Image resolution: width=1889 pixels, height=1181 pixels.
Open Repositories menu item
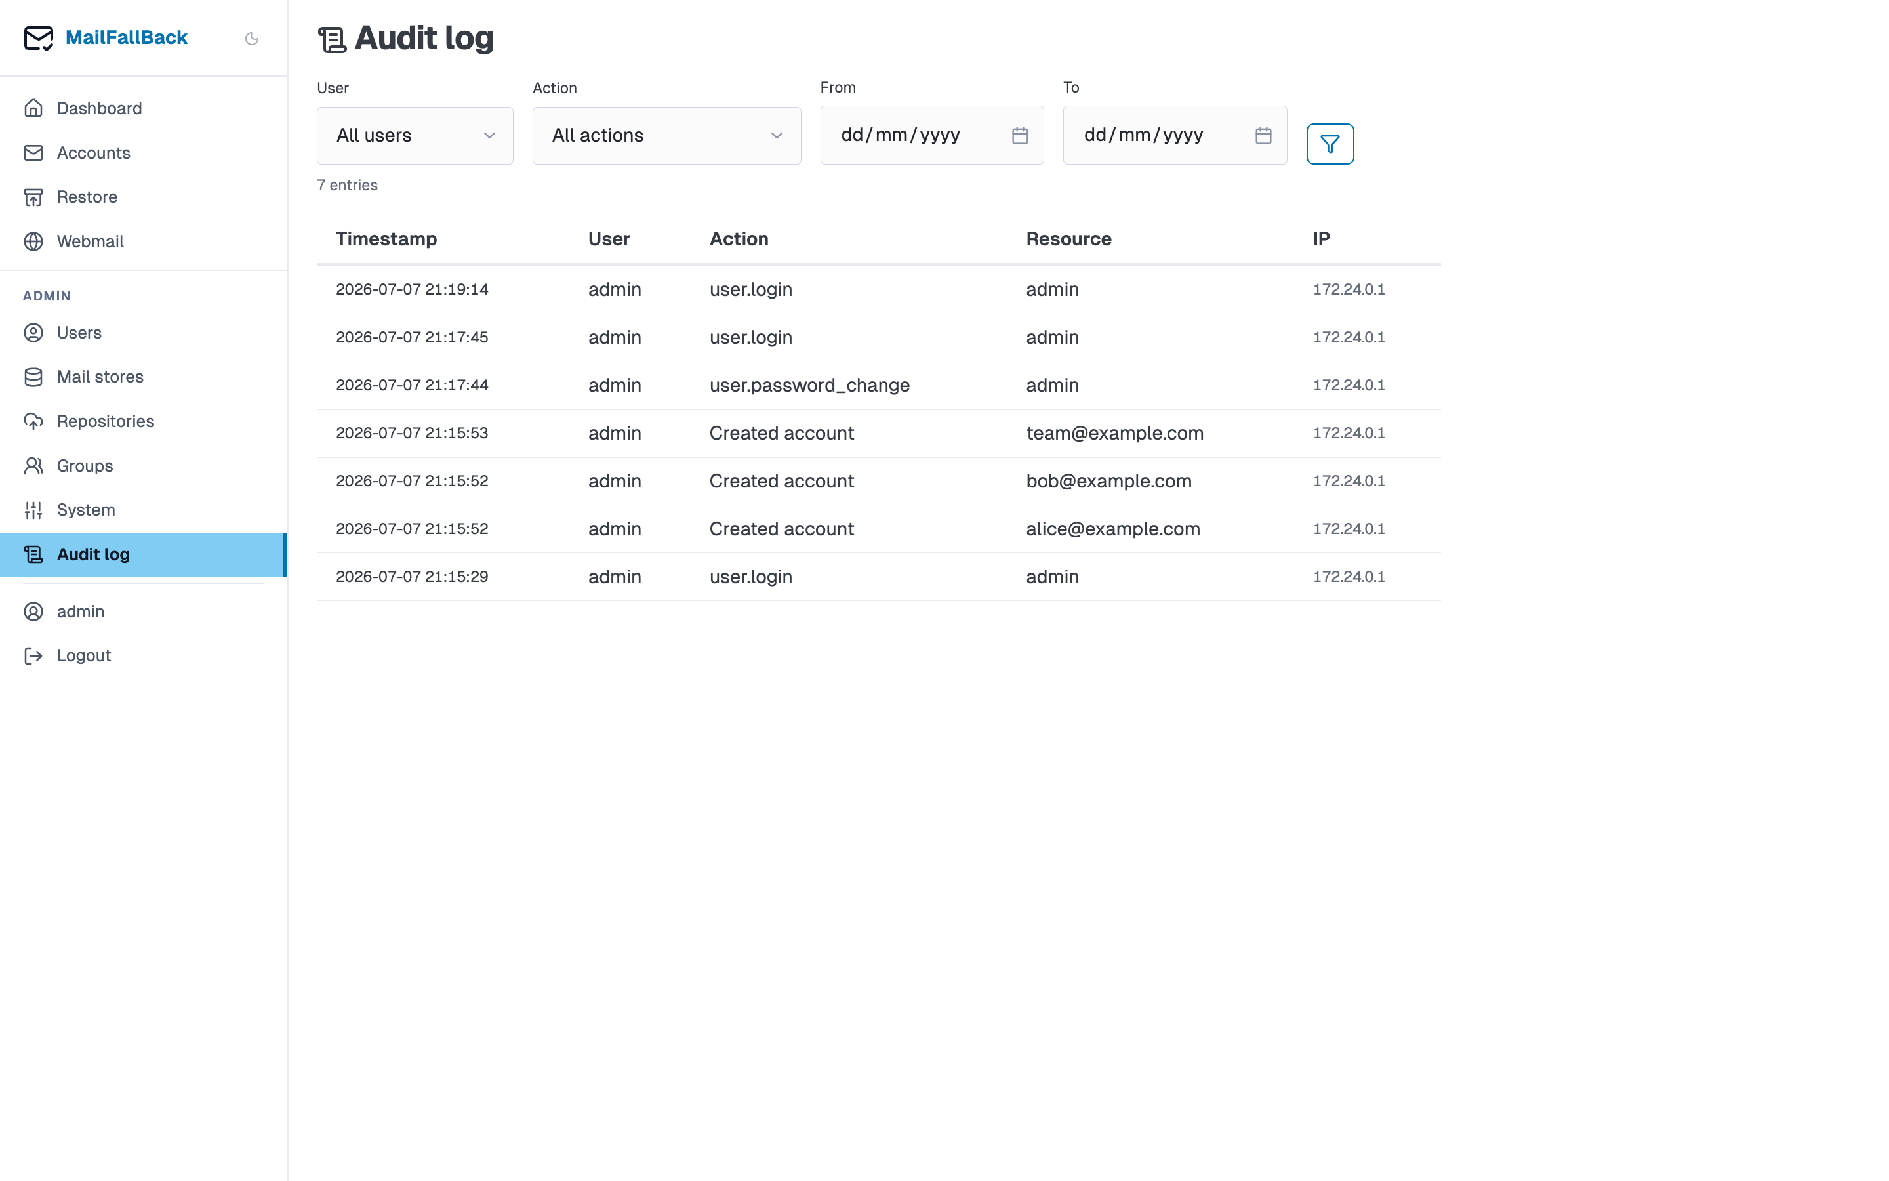144,421
